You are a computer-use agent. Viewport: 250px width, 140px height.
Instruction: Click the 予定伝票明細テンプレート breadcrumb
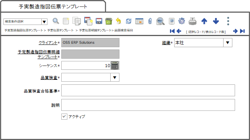[x=95, y=30]
